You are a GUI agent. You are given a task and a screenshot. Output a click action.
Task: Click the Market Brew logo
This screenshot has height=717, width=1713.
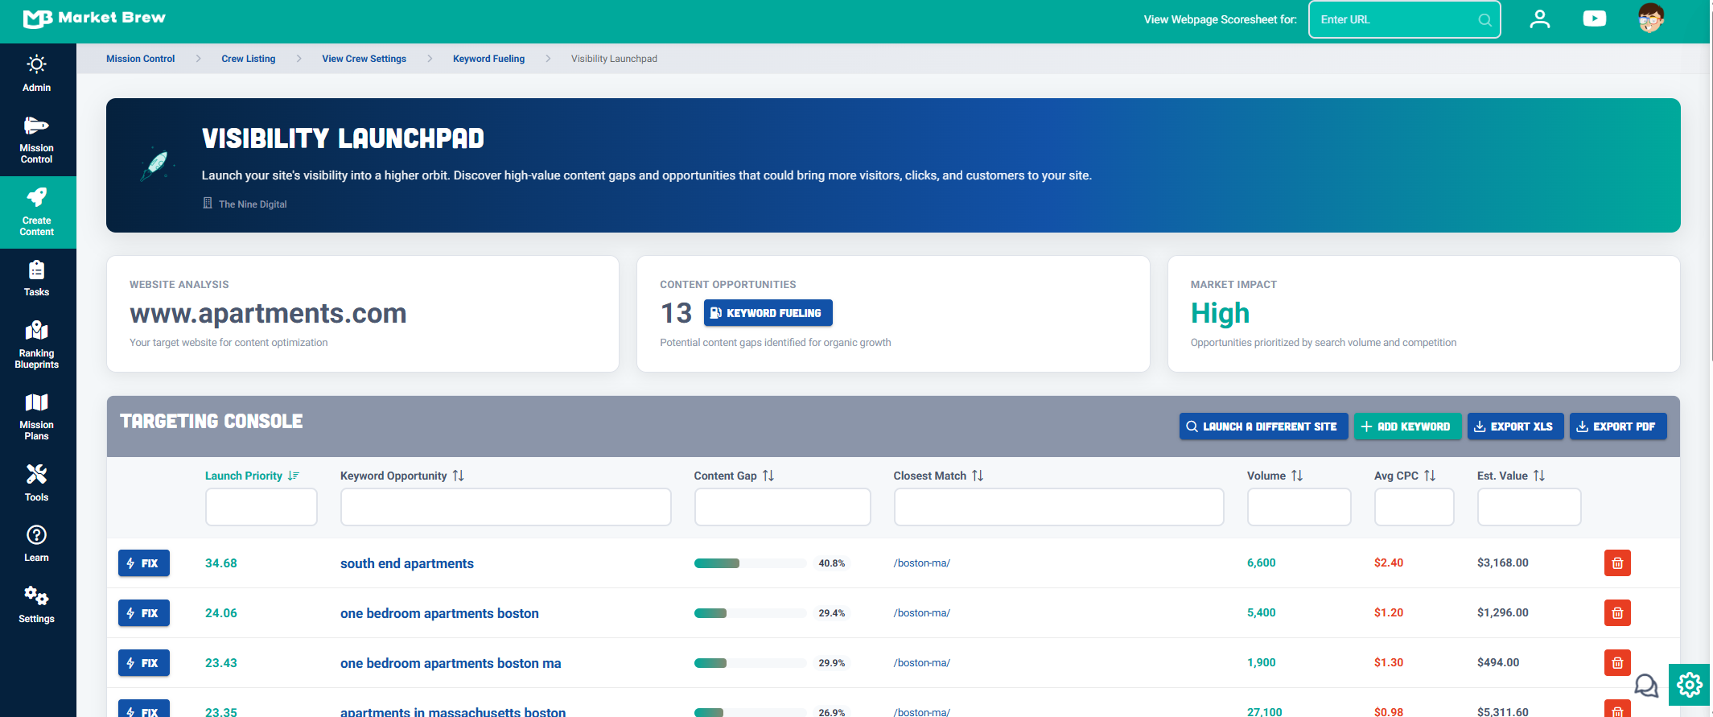(x=94, y=18)
